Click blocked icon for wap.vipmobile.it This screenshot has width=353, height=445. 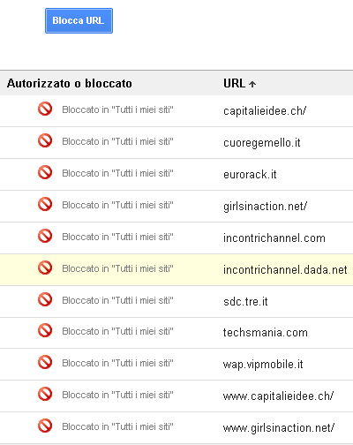point(45,362)
